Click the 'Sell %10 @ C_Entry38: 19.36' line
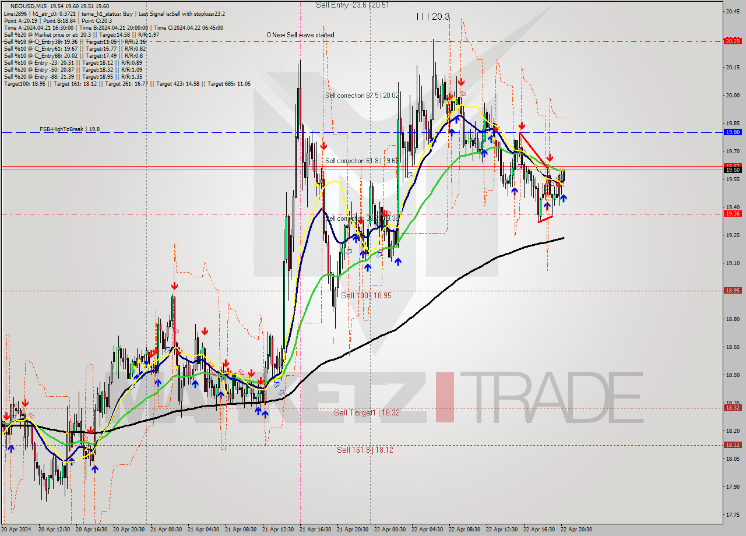This screenshot has width=746, height=536. (x=75, y=41)
